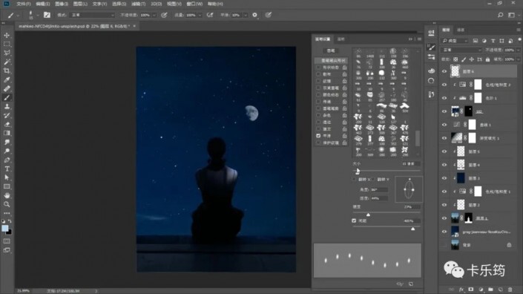Switch to the 通道 tab
Image resolution: width=523 pixels, height=294 pixels.
(x=461, y=30)
